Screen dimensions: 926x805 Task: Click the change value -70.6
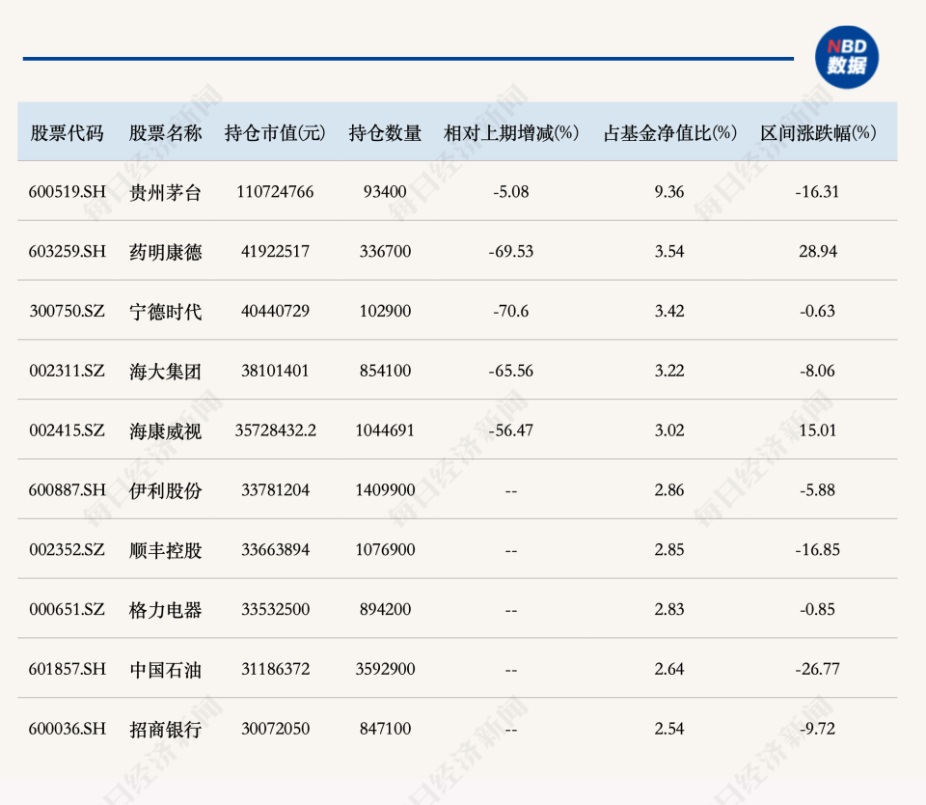pos(511,312)
